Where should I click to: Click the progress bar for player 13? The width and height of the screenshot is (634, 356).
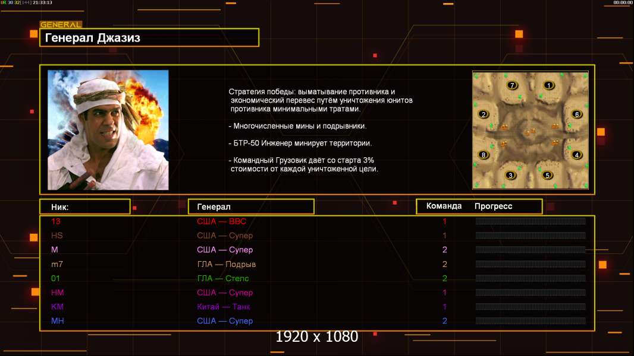(531, 221)
